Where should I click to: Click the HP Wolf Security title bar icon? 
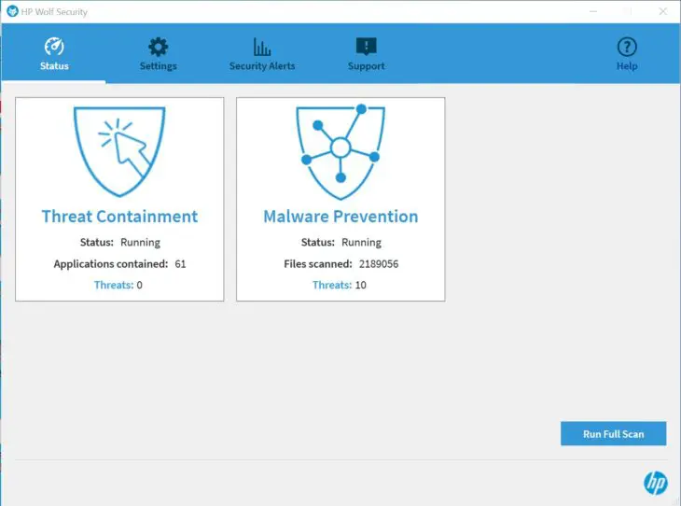[x=12, y=11]
